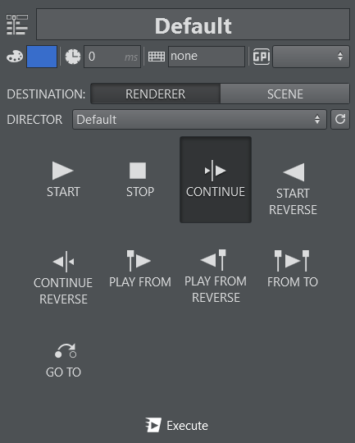This screenshot has height=443, width=355.
Task: Open the blue color swatch
Action: (x=42, y=57)
